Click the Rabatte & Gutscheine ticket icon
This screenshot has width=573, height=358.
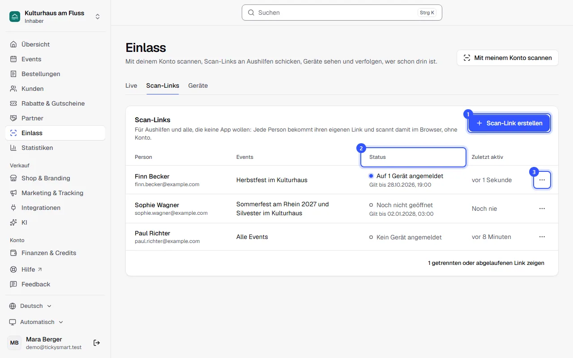pos(13,103)
